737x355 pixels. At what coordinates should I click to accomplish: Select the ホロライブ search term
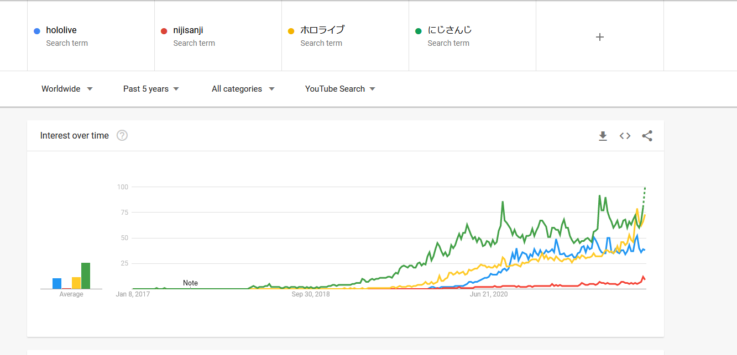pyautogui.click(x=322, y=30)
